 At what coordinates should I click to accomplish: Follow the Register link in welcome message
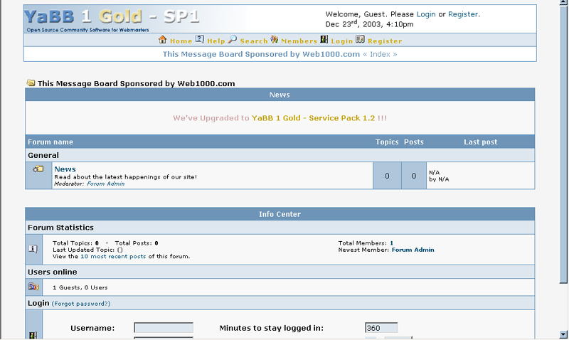pyautogui.click(x=463, y=14)
